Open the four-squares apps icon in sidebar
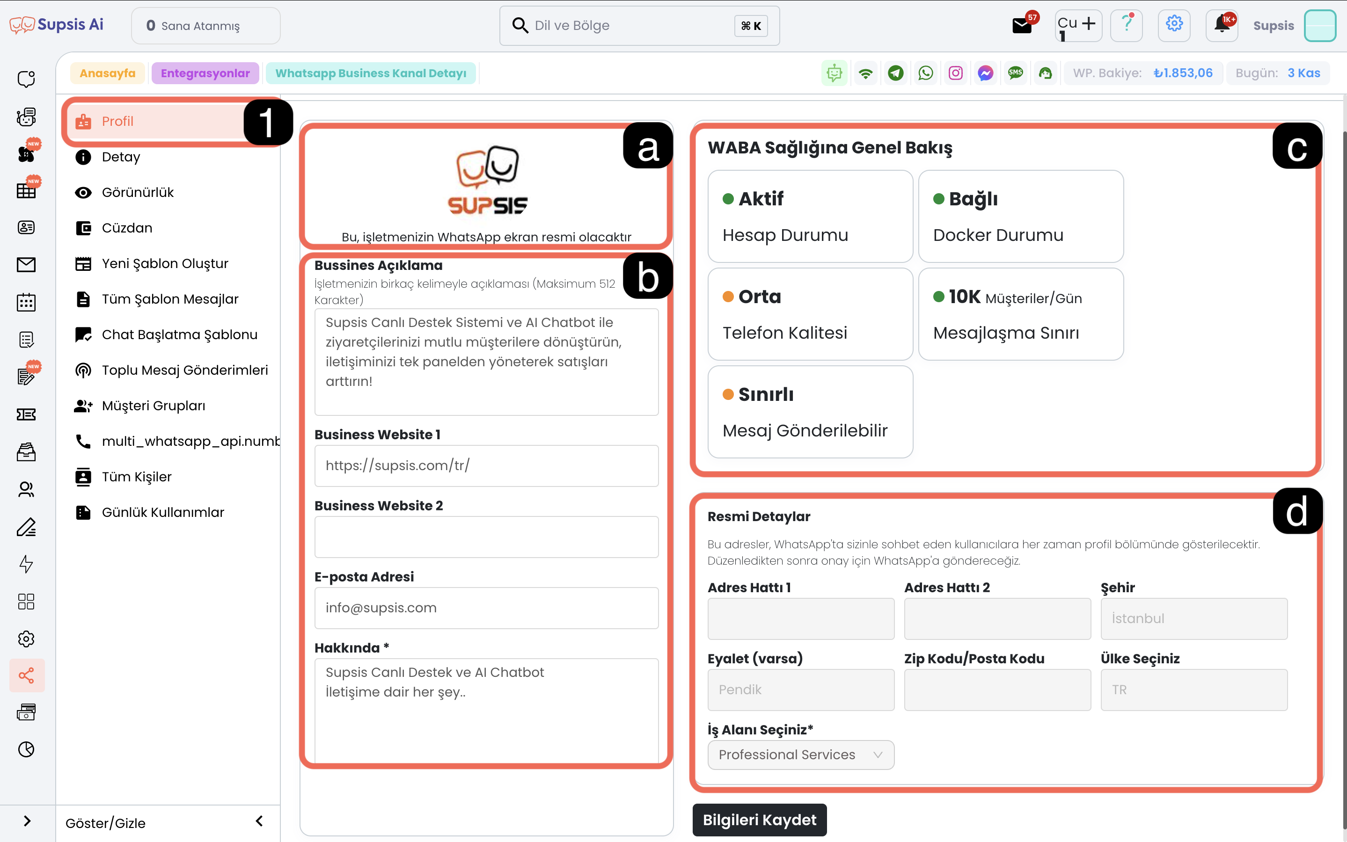Screen dimensions: 1347x842 (26, 602)
